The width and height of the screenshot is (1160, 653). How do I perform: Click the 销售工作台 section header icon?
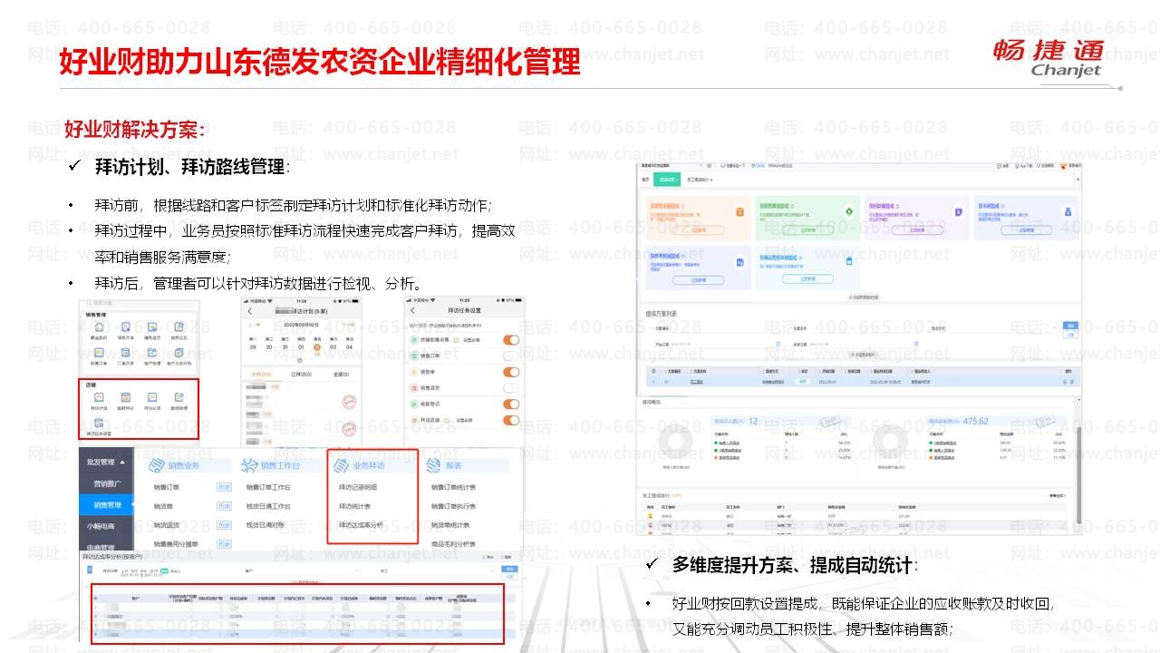250,465
